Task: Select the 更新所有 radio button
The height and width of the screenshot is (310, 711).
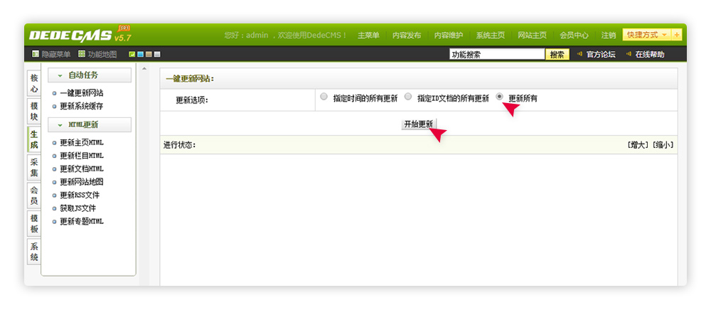Action: [x=500, y=97]
